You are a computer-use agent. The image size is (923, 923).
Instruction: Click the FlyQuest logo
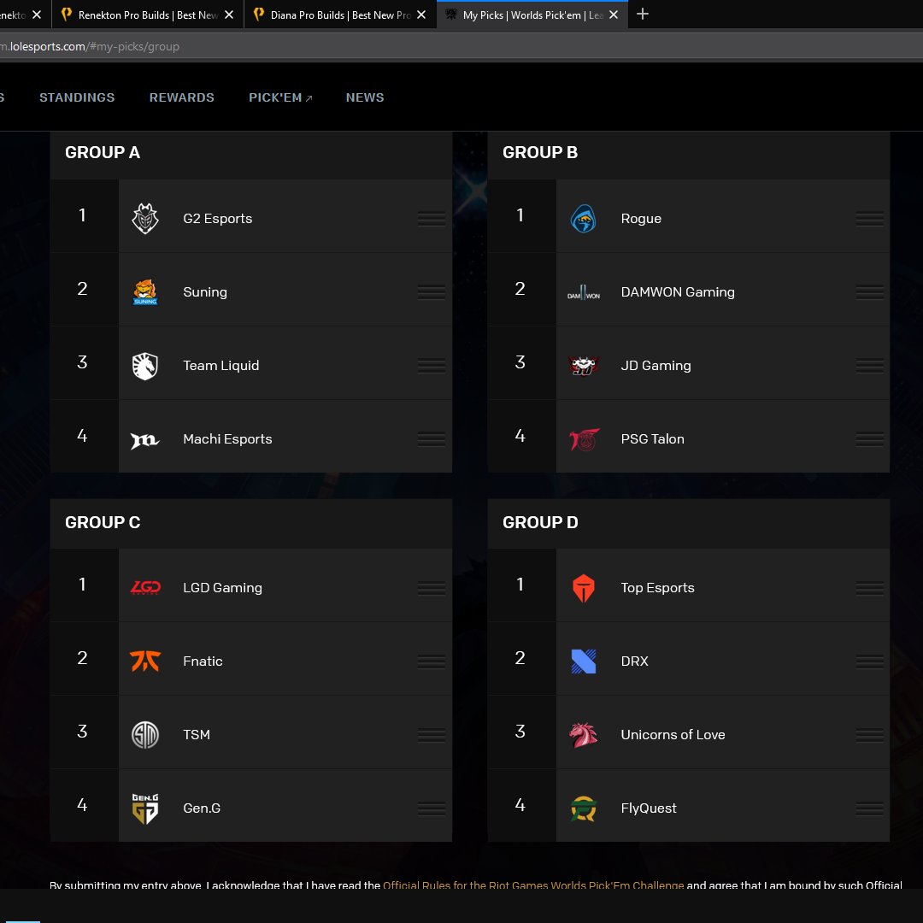click(x=584, y=808)
